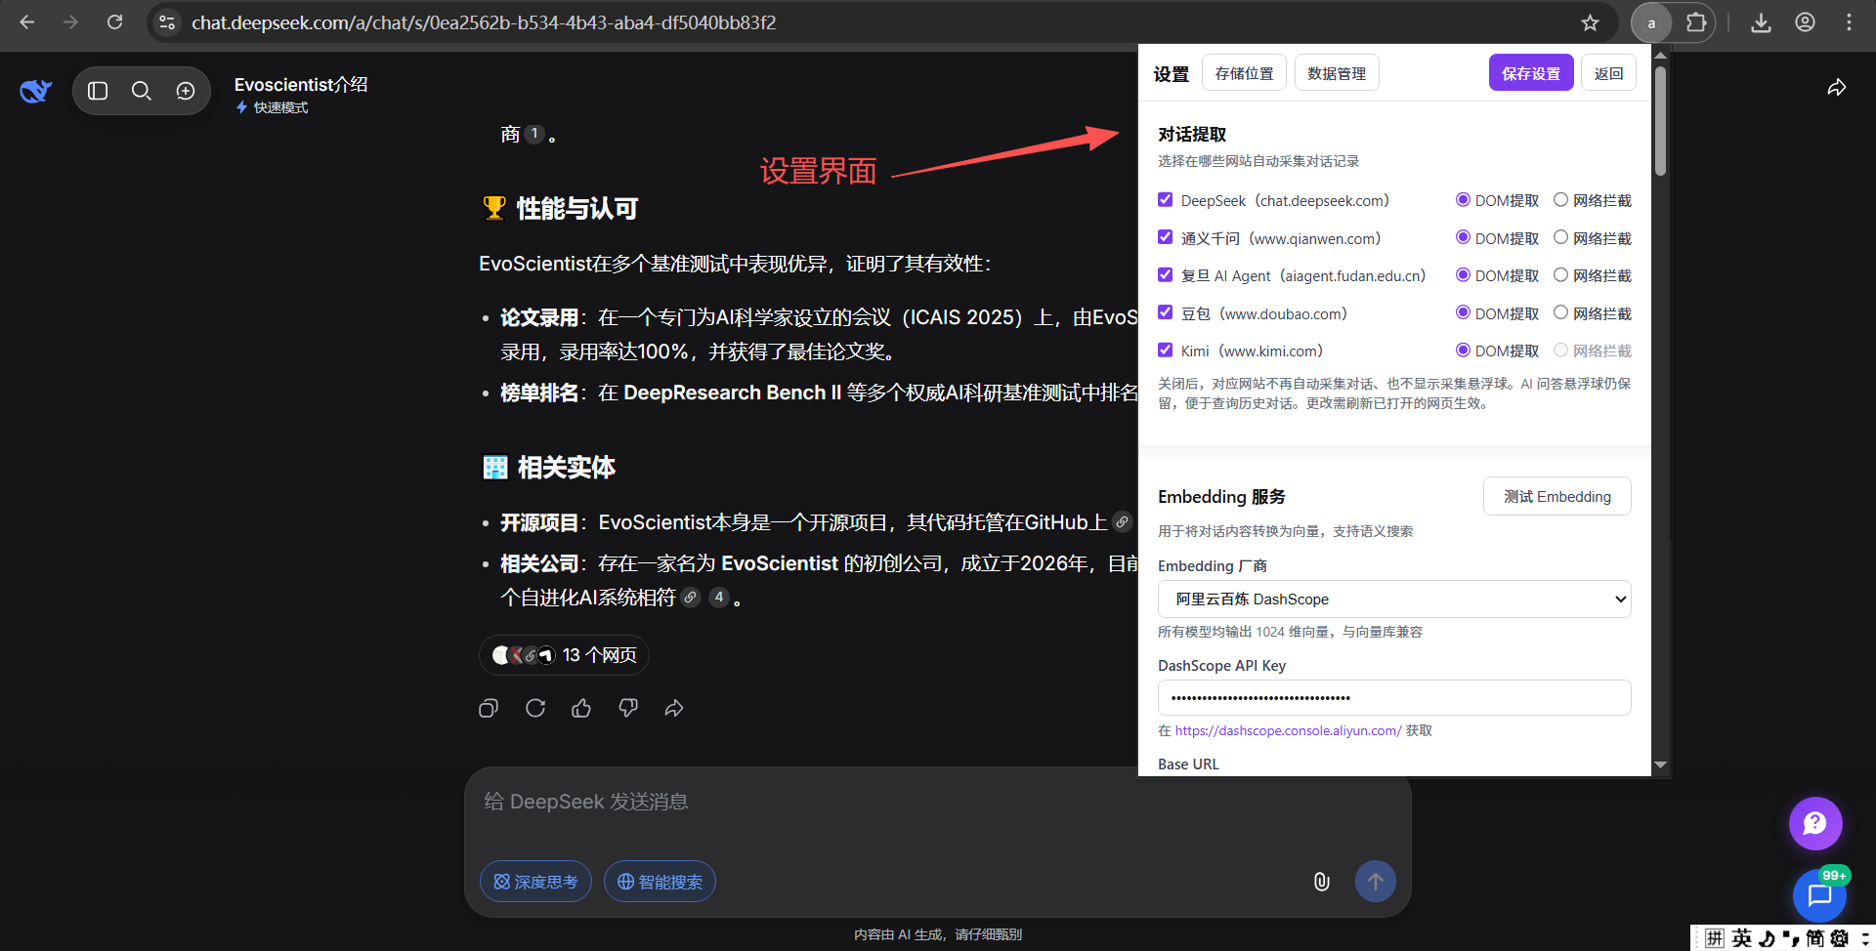Image resolution: width=1876 pixels, height=951 pixels.
Task: Expand the 13 个网页 sources list
Action: (x=564, y=655)
